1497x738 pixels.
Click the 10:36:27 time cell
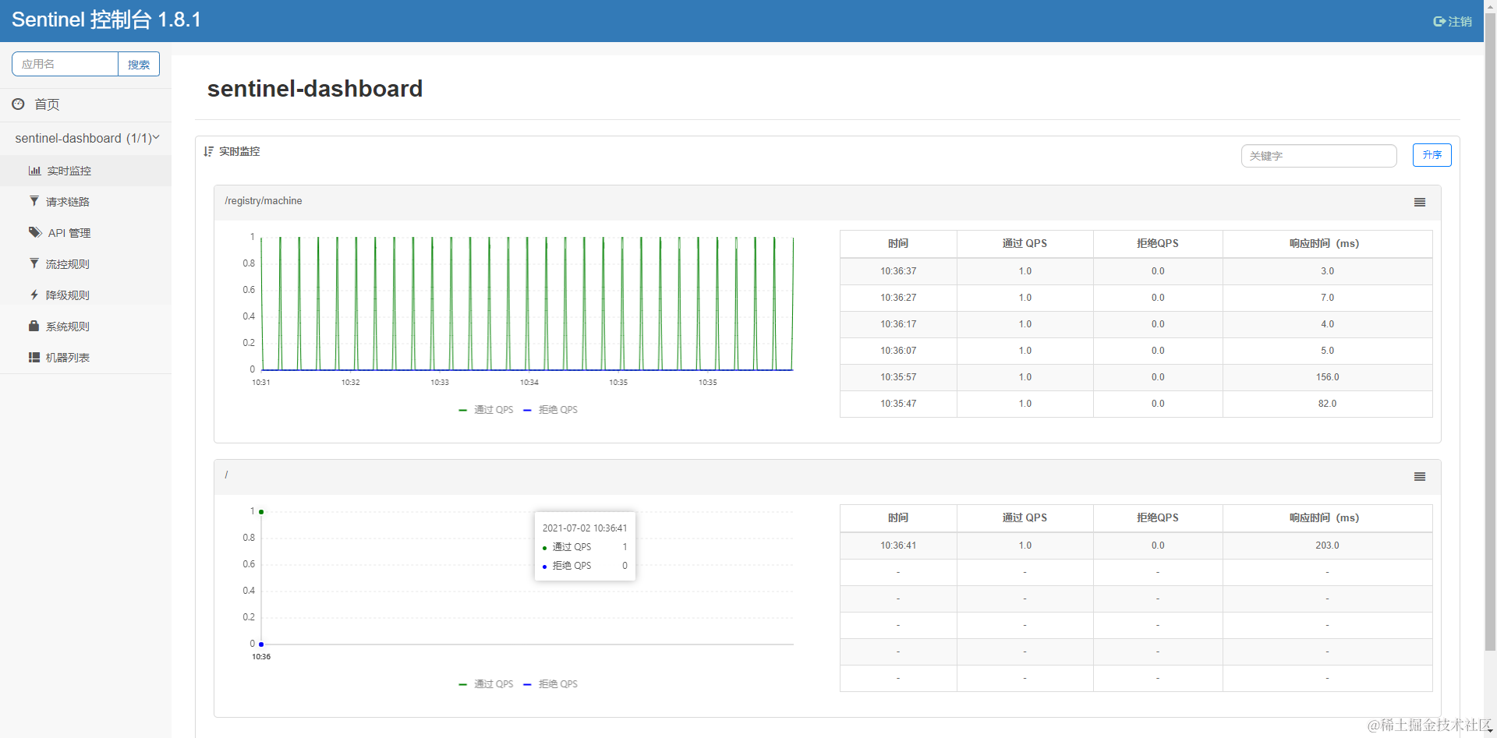(x=898, y=298)
